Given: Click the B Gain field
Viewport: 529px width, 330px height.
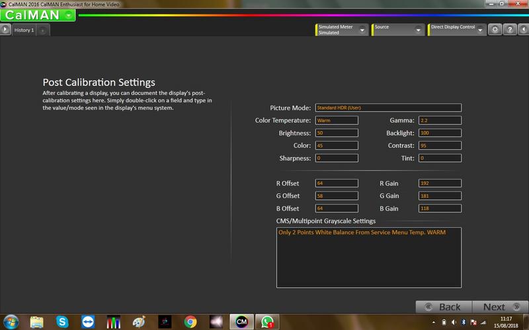Looking at the screenshot, I should (x=440, y=209).
